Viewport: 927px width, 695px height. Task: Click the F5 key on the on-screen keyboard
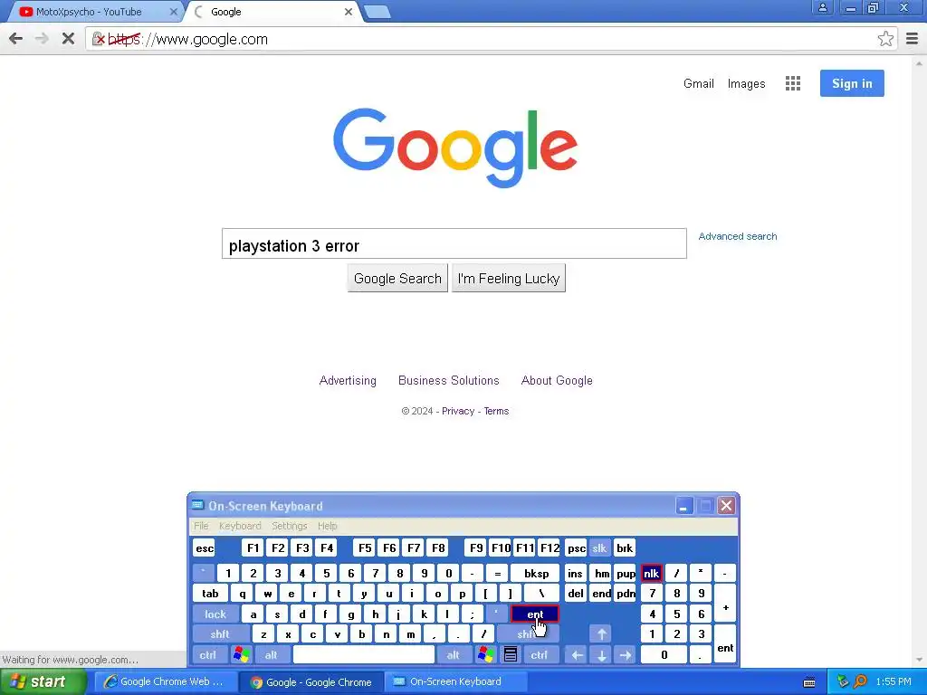click(x=365, y=548)
